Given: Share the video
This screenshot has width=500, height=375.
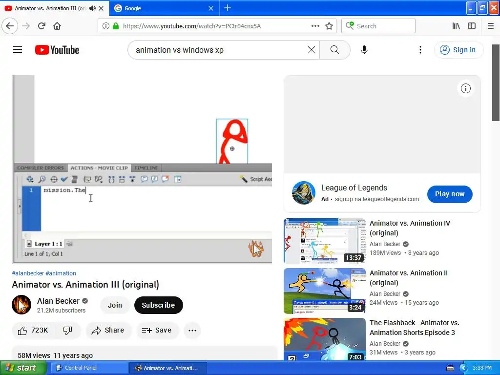Looking at the screenshot, I should pos(108,331).
